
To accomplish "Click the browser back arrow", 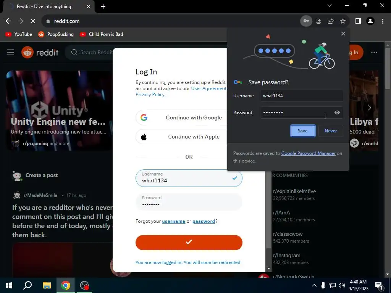I will click(8, 21).
